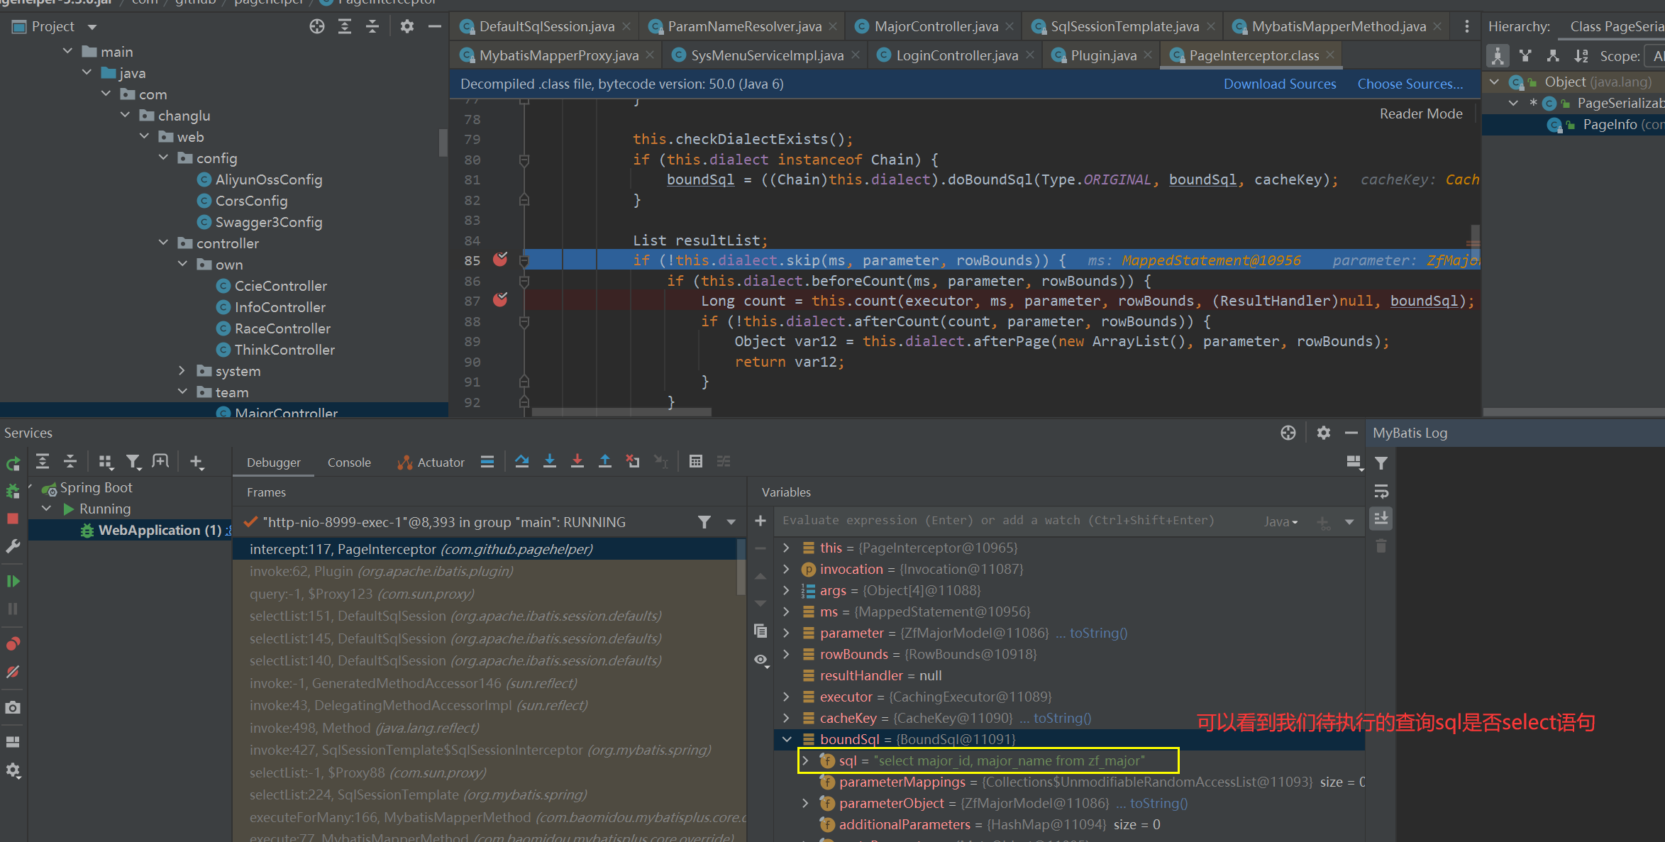Collapse the boundSql variable node
Screen dimensions: 1665x842
click(x=787, y=739)
